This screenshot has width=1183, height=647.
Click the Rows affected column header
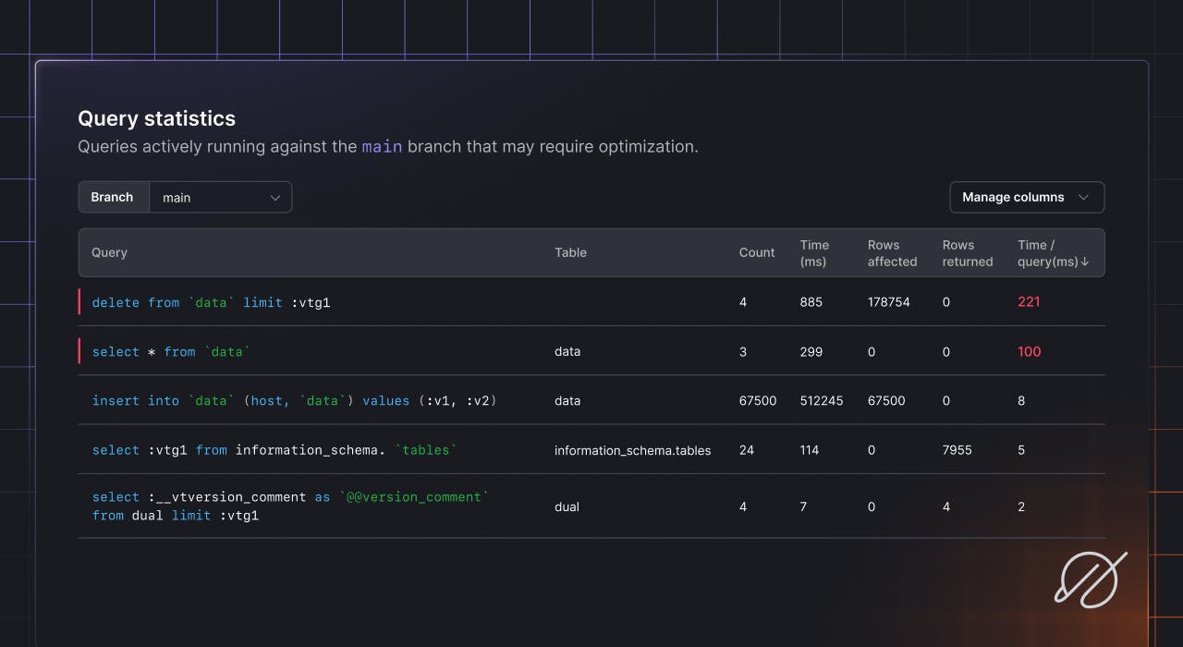pos(892,253)
